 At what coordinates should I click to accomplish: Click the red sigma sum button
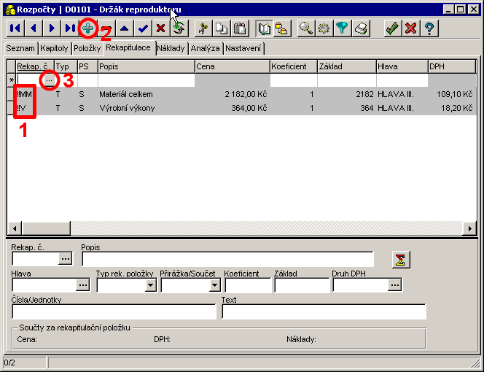click(400, 260)
